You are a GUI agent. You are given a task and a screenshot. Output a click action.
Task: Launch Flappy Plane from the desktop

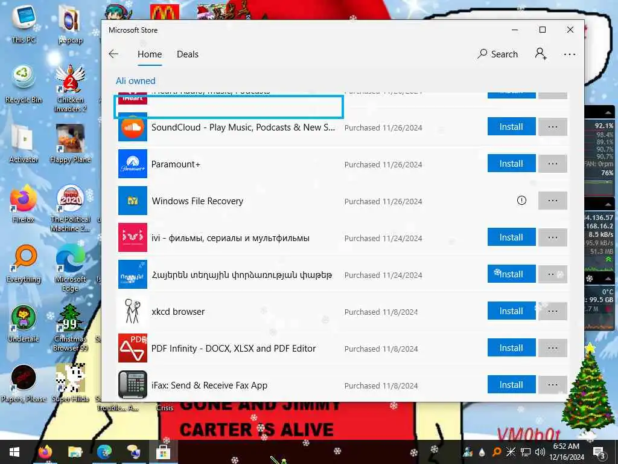click(70, 144)
